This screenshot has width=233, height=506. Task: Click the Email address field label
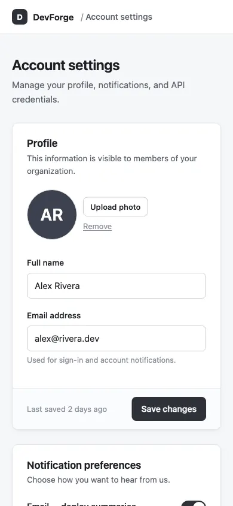pyautogui.click(x=54, y=315)
